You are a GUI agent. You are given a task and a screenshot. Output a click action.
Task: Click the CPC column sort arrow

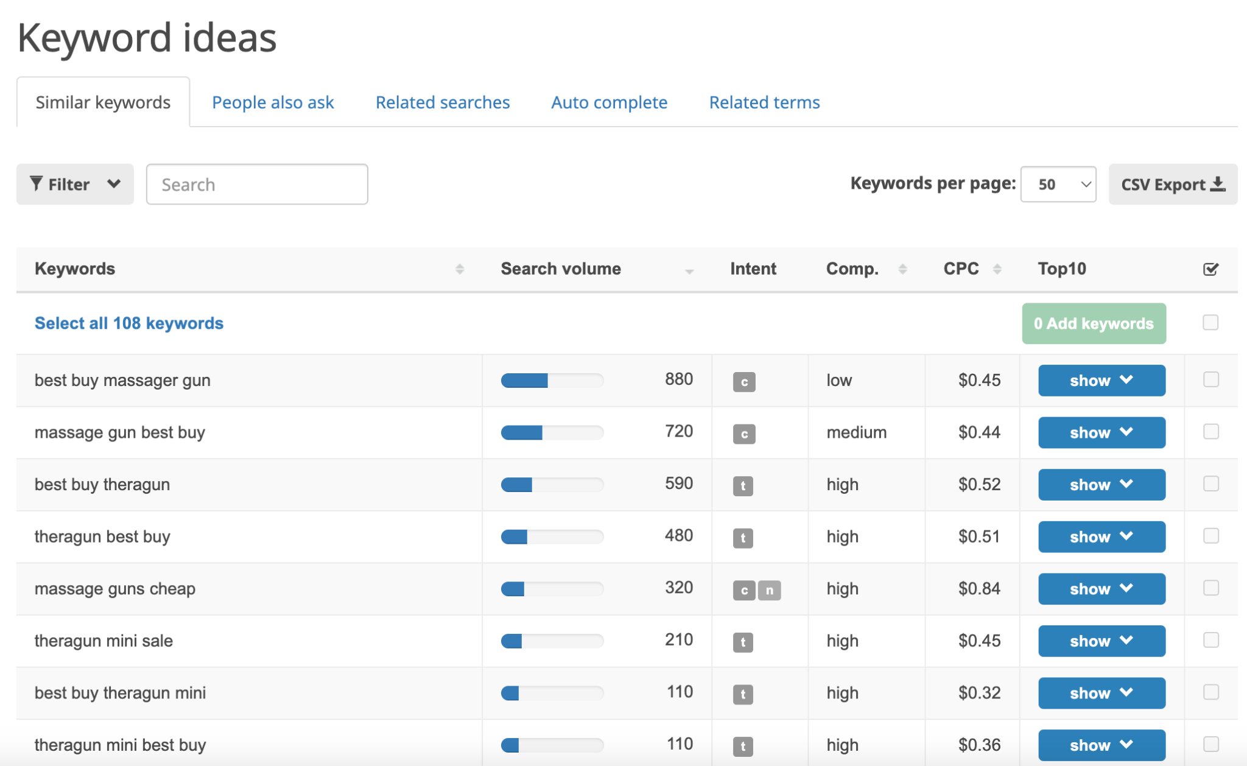[997, 268]
